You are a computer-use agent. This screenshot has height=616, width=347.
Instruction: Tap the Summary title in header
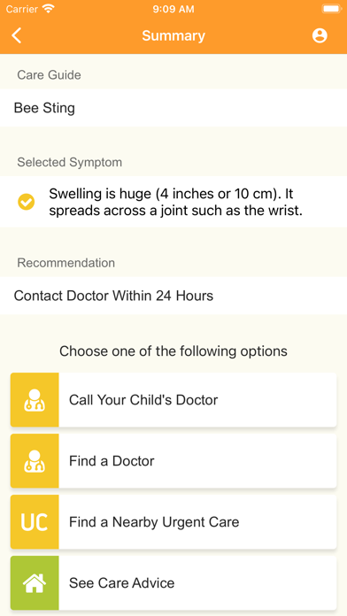pos(173,35)
